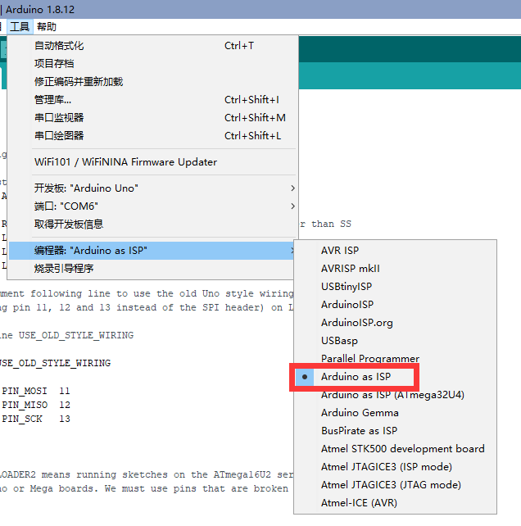Click PIN_SCK 13 line in code
Viewport: 521px width, 526px height.
[35, 419]
